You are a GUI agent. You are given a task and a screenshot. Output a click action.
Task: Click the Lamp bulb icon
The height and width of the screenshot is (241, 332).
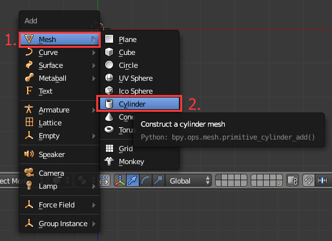[x=29, y=185]
